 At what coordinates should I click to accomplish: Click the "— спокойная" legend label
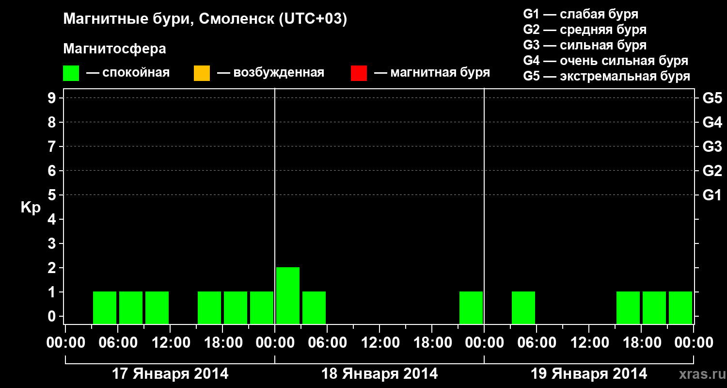click(x=128, y=73)
